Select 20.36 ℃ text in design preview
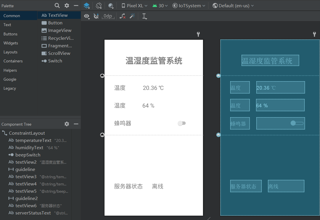This screenshot has height=220, width=320. [153, 88]
